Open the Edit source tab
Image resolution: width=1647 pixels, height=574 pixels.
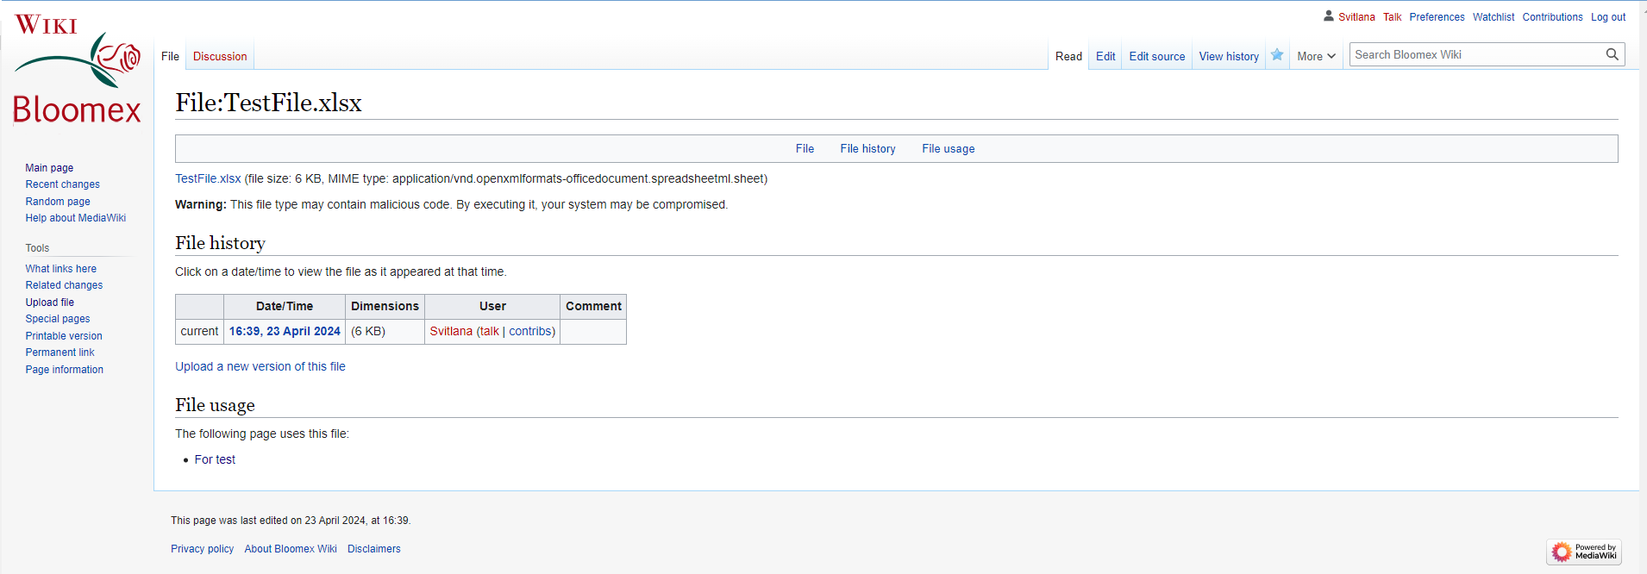tap(1157, 57)
